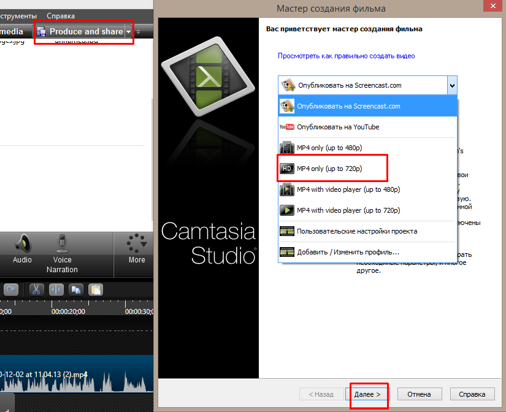The width and height of the screenshot is (506, 412).
Task: Open the Audio tab
Action: coord(22,249)
